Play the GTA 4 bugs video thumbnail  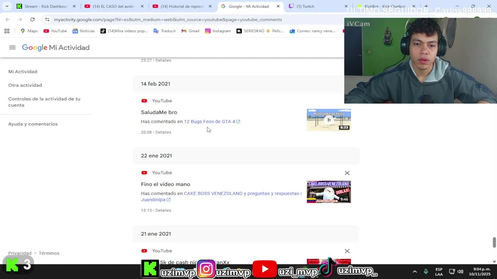pyautogui.click(x=329, y=120)
